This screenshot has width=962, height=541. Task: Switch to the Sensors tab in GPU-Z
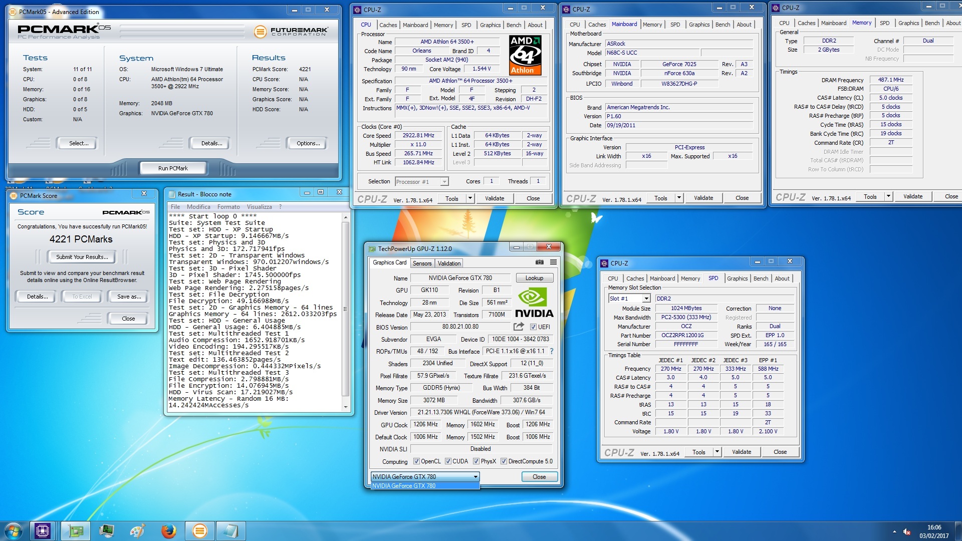pyautogui.click(x=422, y=263)
